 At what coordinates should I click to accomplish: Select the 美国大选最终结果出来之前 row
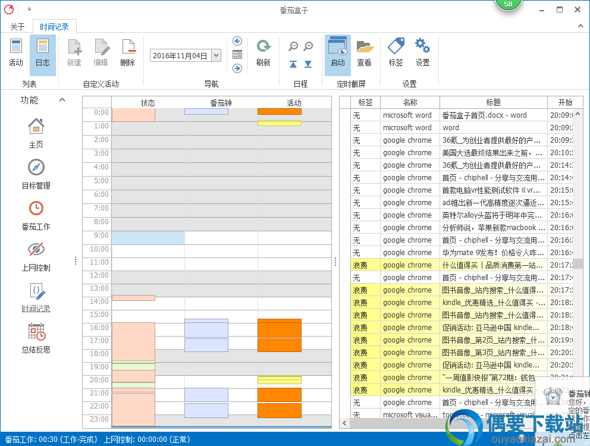[462, 152]
